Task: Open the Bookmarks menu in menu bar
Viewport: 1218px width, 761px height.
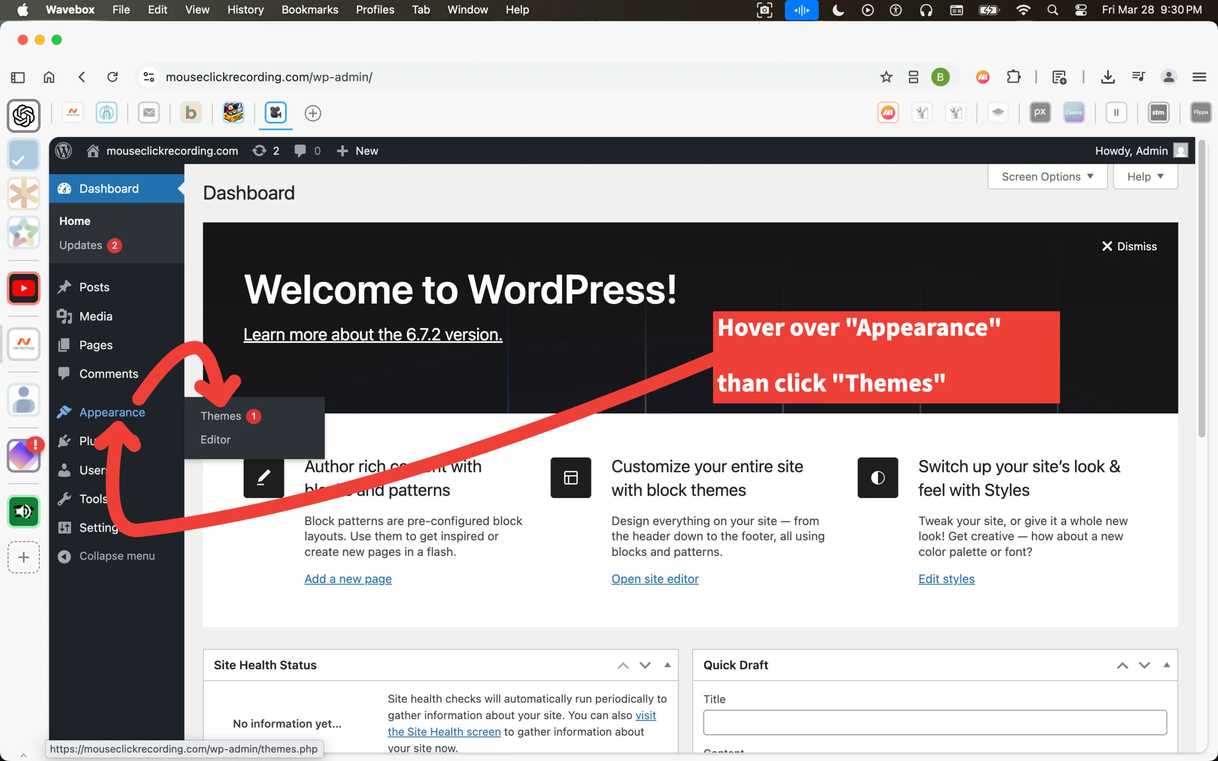Action: (x=310, y=10)
